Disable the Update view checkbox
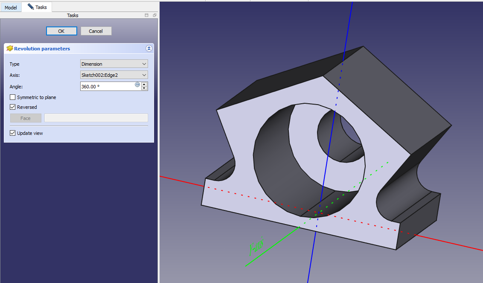The image size is (483, 283). [13, 133]
